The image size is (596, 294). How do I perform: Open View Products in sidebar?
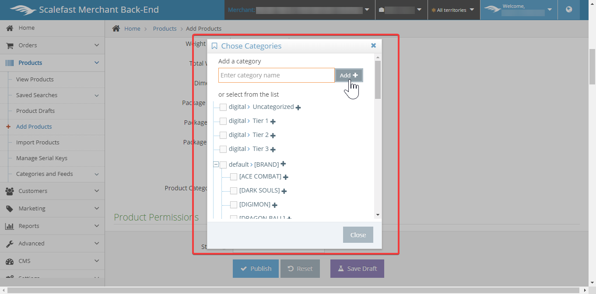pyautogui.click(x=35, y=79)
